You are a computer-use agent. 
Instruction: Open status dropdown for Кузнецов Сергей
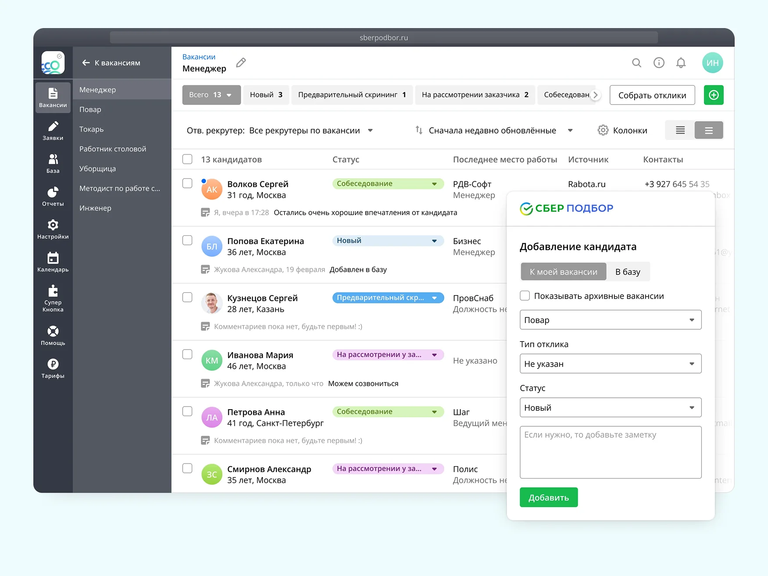(x=388, y=298)
